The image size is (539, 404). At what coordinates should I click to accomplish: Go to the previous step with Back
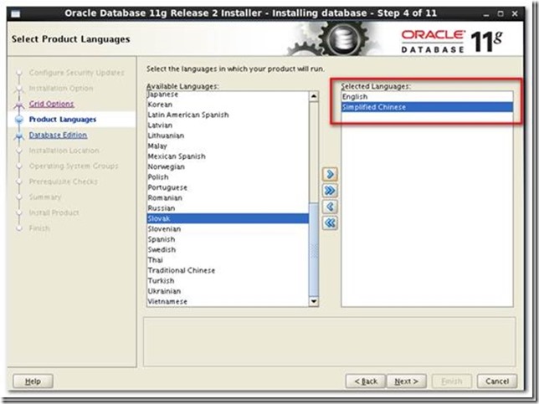click(x=366, y=381)
